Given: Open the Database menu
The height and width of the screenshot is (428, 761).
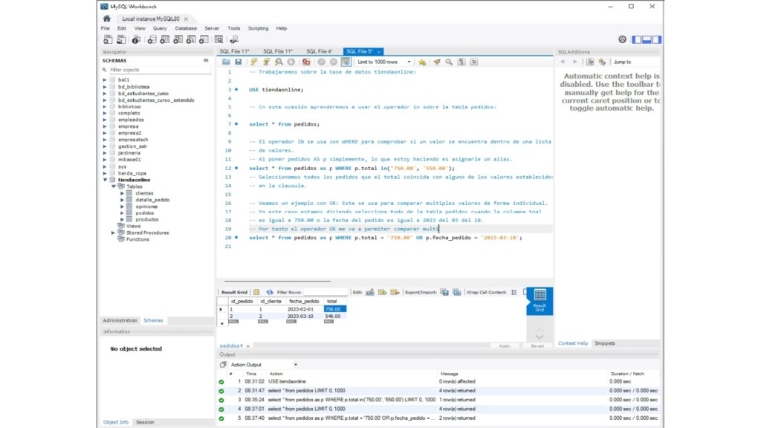Looking at the screenshot, I should click(x=186, y=28).
